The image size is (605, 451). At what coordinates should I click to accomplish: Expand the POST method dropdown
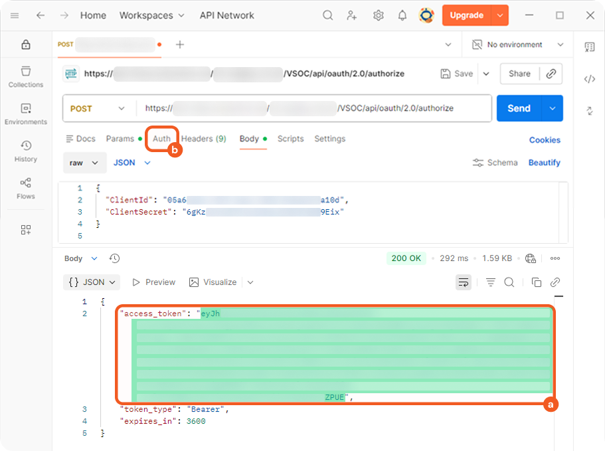coord(98,108)
